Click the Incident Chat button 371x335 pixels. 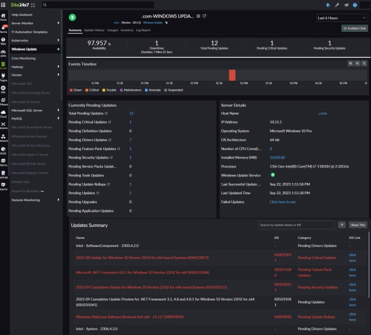[355, 28]
